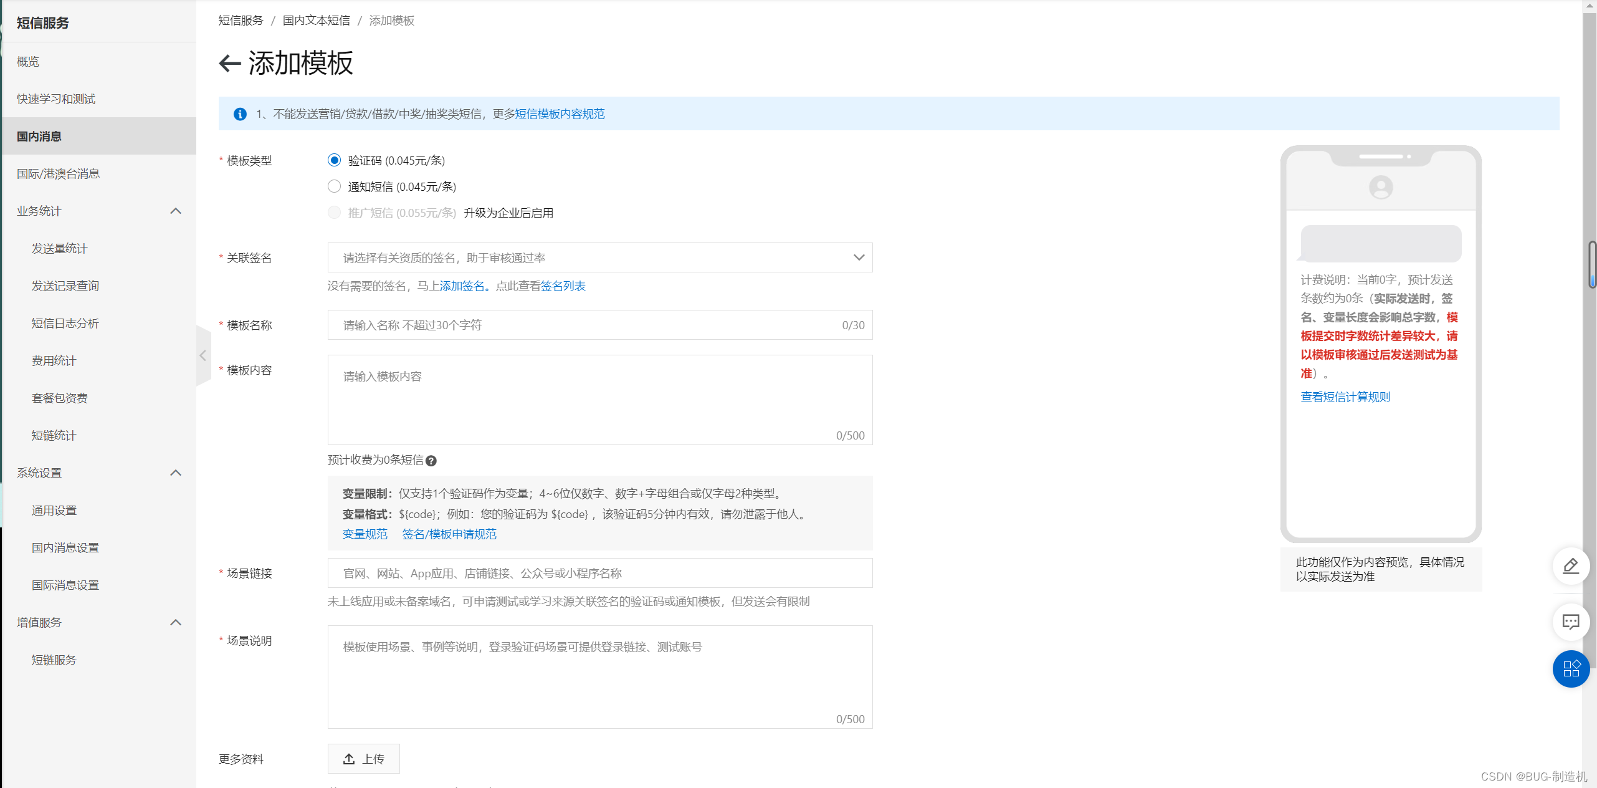
Task: Open the 短信模板内容规范 link
Action: tap(560, 114)
